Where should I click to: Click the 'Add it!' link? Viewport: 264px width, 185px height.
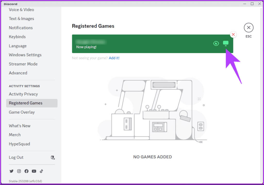pos(114,58)
